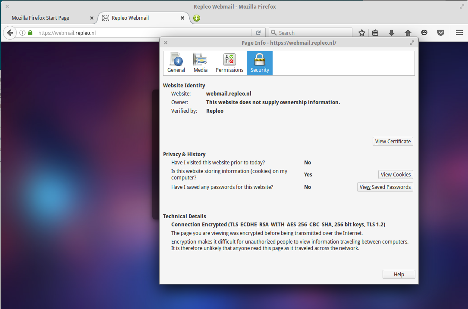The height and width of the screenshot is (309, 468).
Task: Close the Mozilla Firefox Start Page tab
Action: (91, 18)
